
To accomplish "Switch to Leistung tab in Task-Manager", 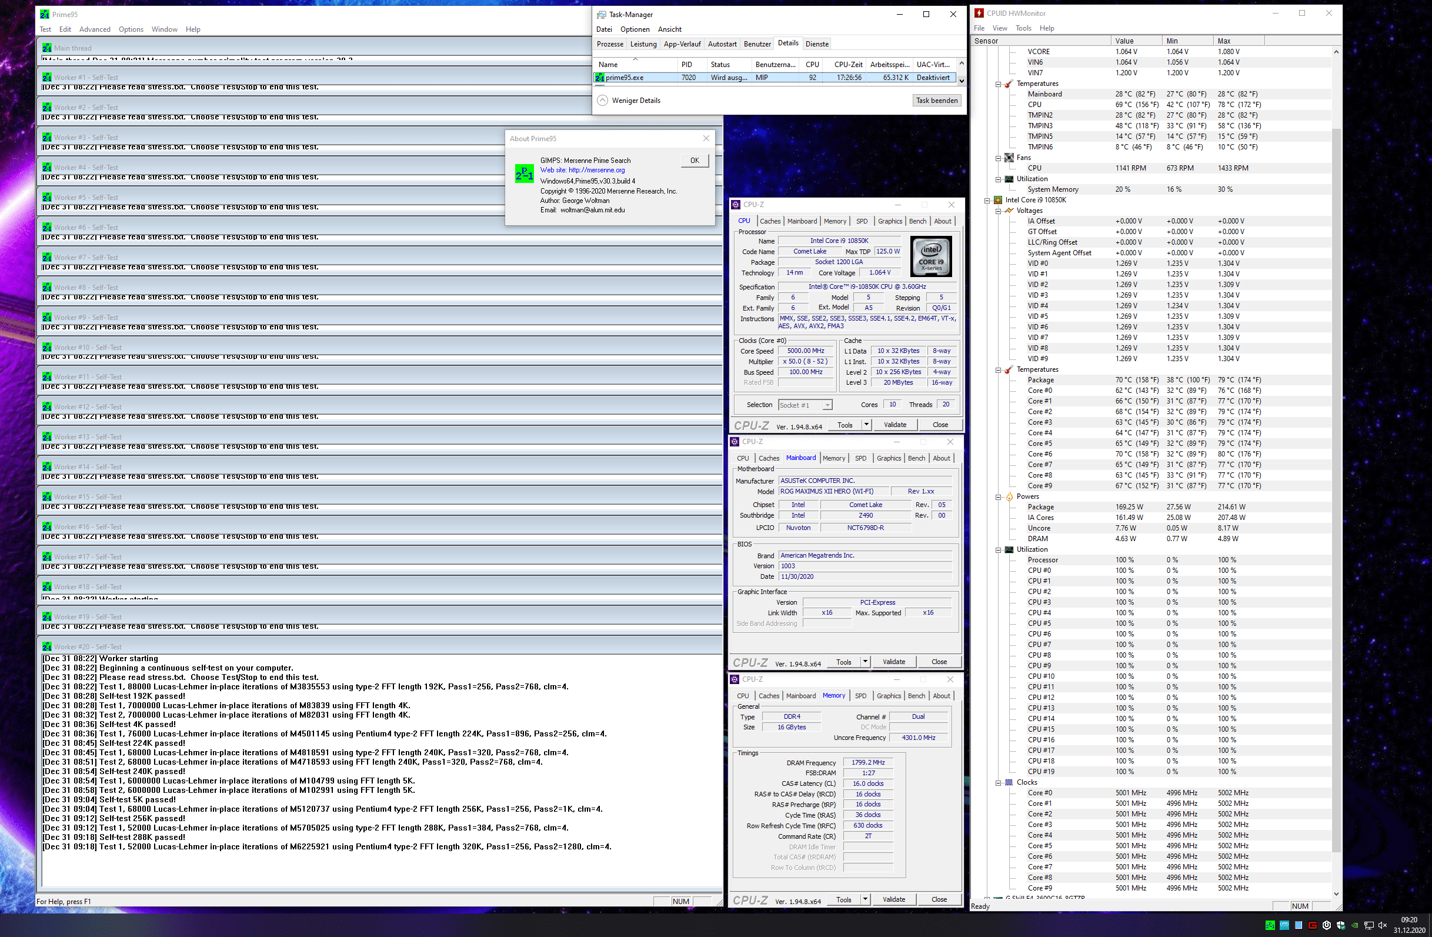I will tap(643, 44).
